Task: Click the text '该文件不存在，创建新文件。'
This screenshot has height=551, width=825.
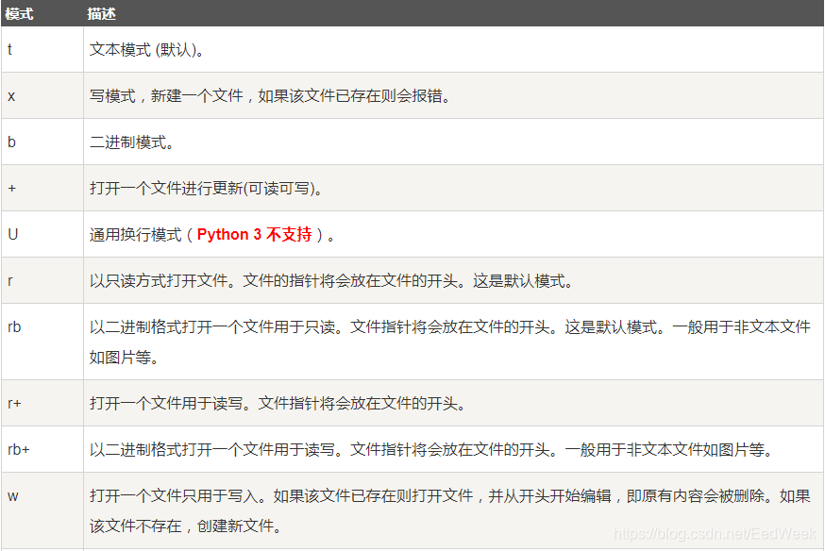Action: [x=186, y=526]
